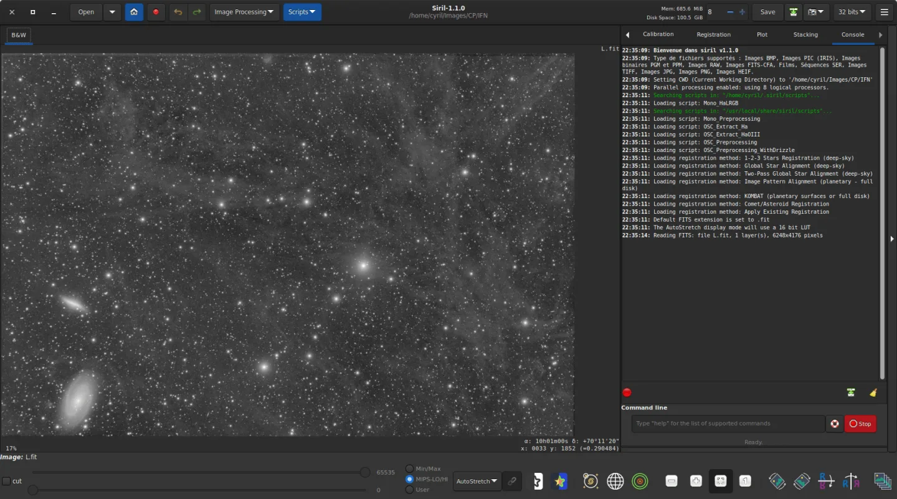
Task: Select the Min/Max radio option
Action: click(x=409, y=468)
